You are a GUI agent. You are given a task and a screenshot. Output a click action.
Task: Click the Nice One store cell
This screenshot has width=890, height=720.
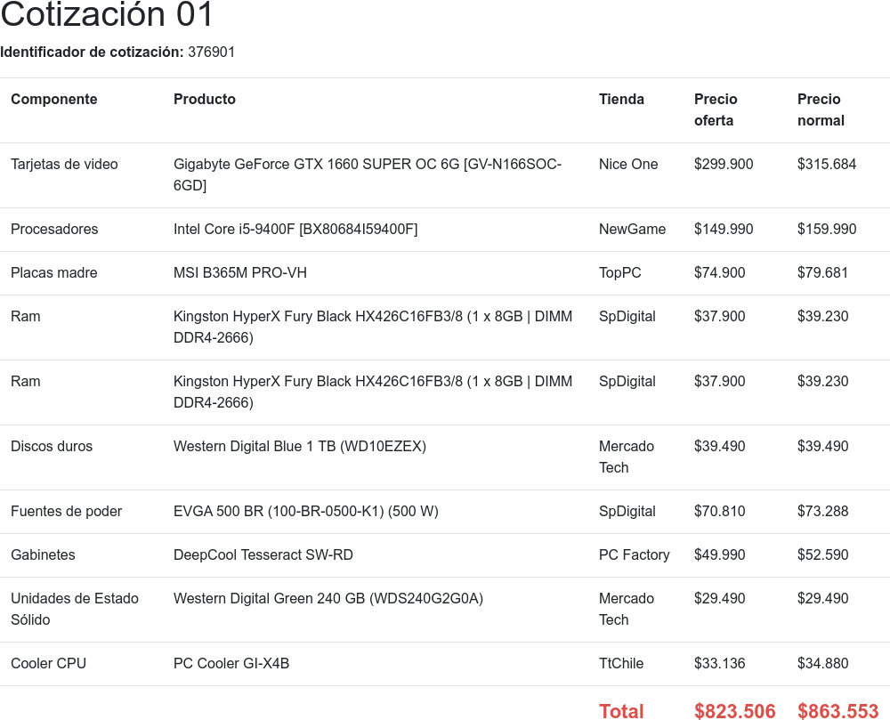pos(628,165)
